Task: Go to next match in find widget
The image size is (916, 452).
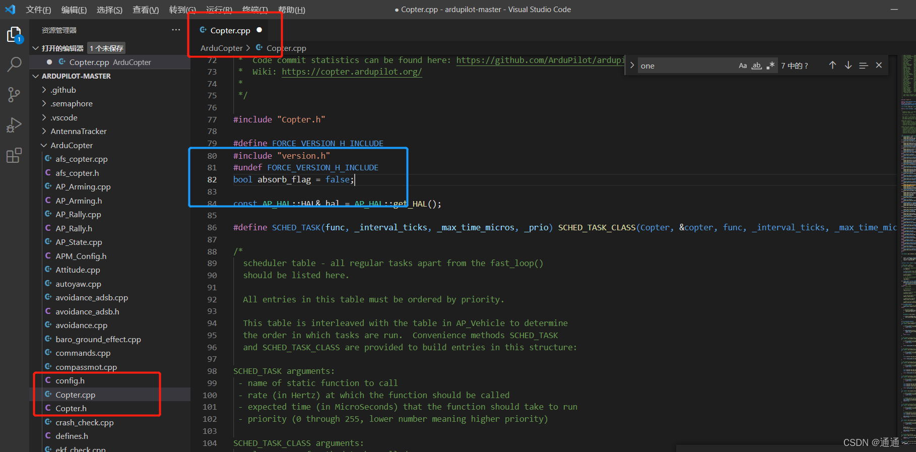Action: pos(848,66)
